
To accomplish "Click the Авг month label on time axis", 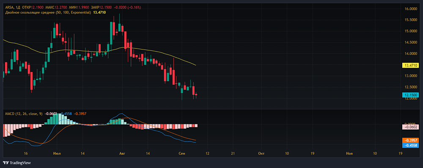I will click(x=122, y=154).
